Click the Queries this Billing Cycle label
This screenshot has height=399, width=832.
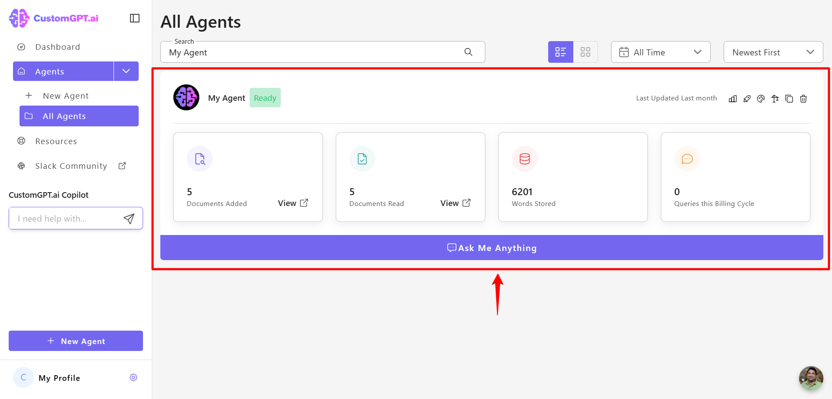pos(714,204)
